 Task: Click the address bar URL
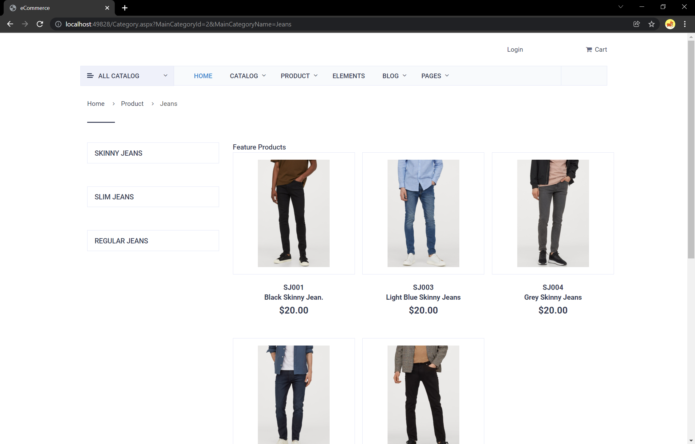coord(178,24)
